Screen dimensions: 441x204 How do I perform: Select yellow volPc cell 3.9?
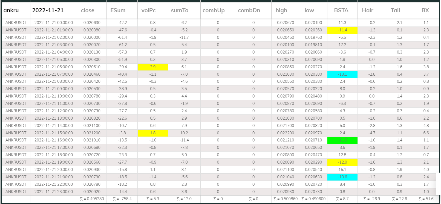[x=153, y=67]
